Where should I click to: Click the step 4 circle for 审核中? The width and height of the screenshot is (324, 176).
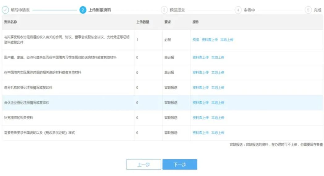238,10
